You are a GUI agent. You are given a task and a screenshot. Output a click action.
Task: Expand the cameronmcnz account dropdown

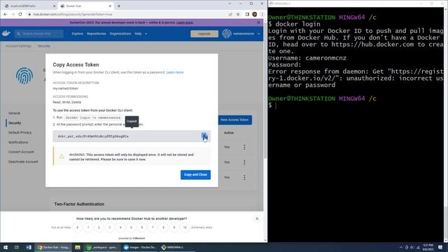pyautogui.click(x=246, y=34)
